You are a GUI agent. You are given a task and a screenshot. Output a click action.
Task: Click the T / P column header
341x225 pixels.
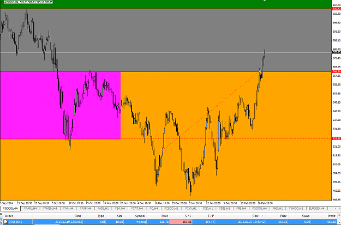[211, 216]
